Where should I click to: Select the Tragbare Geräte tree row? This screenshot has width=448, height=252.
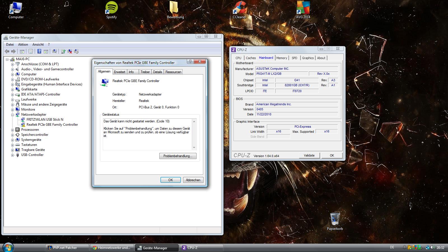coord(33,150)
